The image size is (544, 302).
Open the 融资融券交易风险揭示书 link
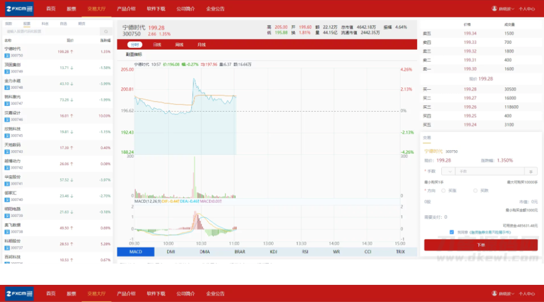[490, 233]
